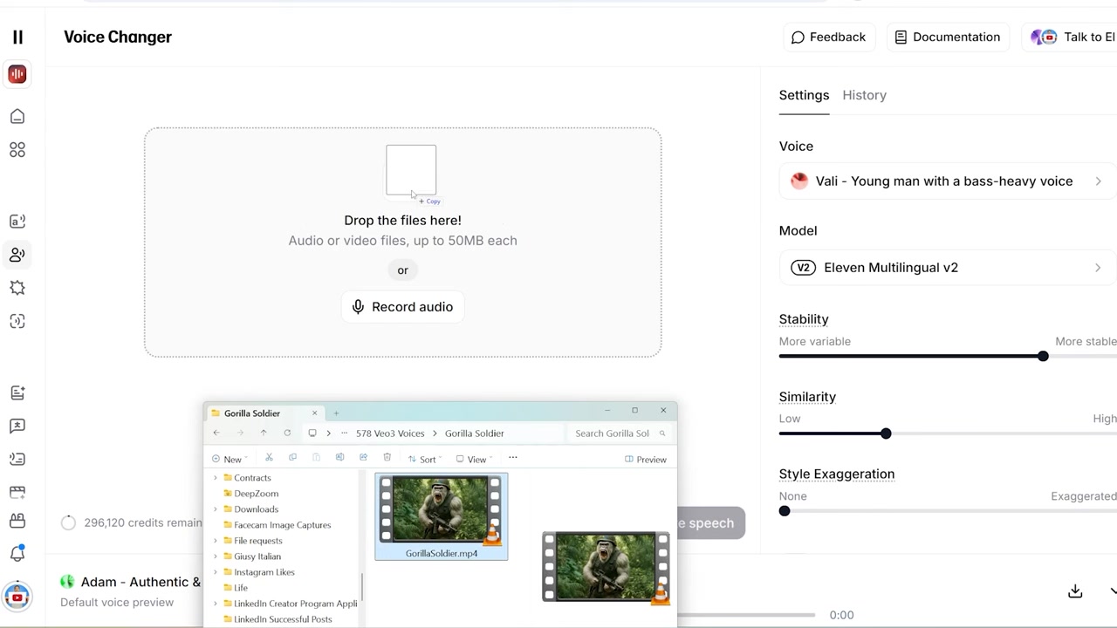This screenshot has height=628, width=1117.
Task: Expand the Instagram Likes folder tree arrow
Action: (x=216, y=572)
